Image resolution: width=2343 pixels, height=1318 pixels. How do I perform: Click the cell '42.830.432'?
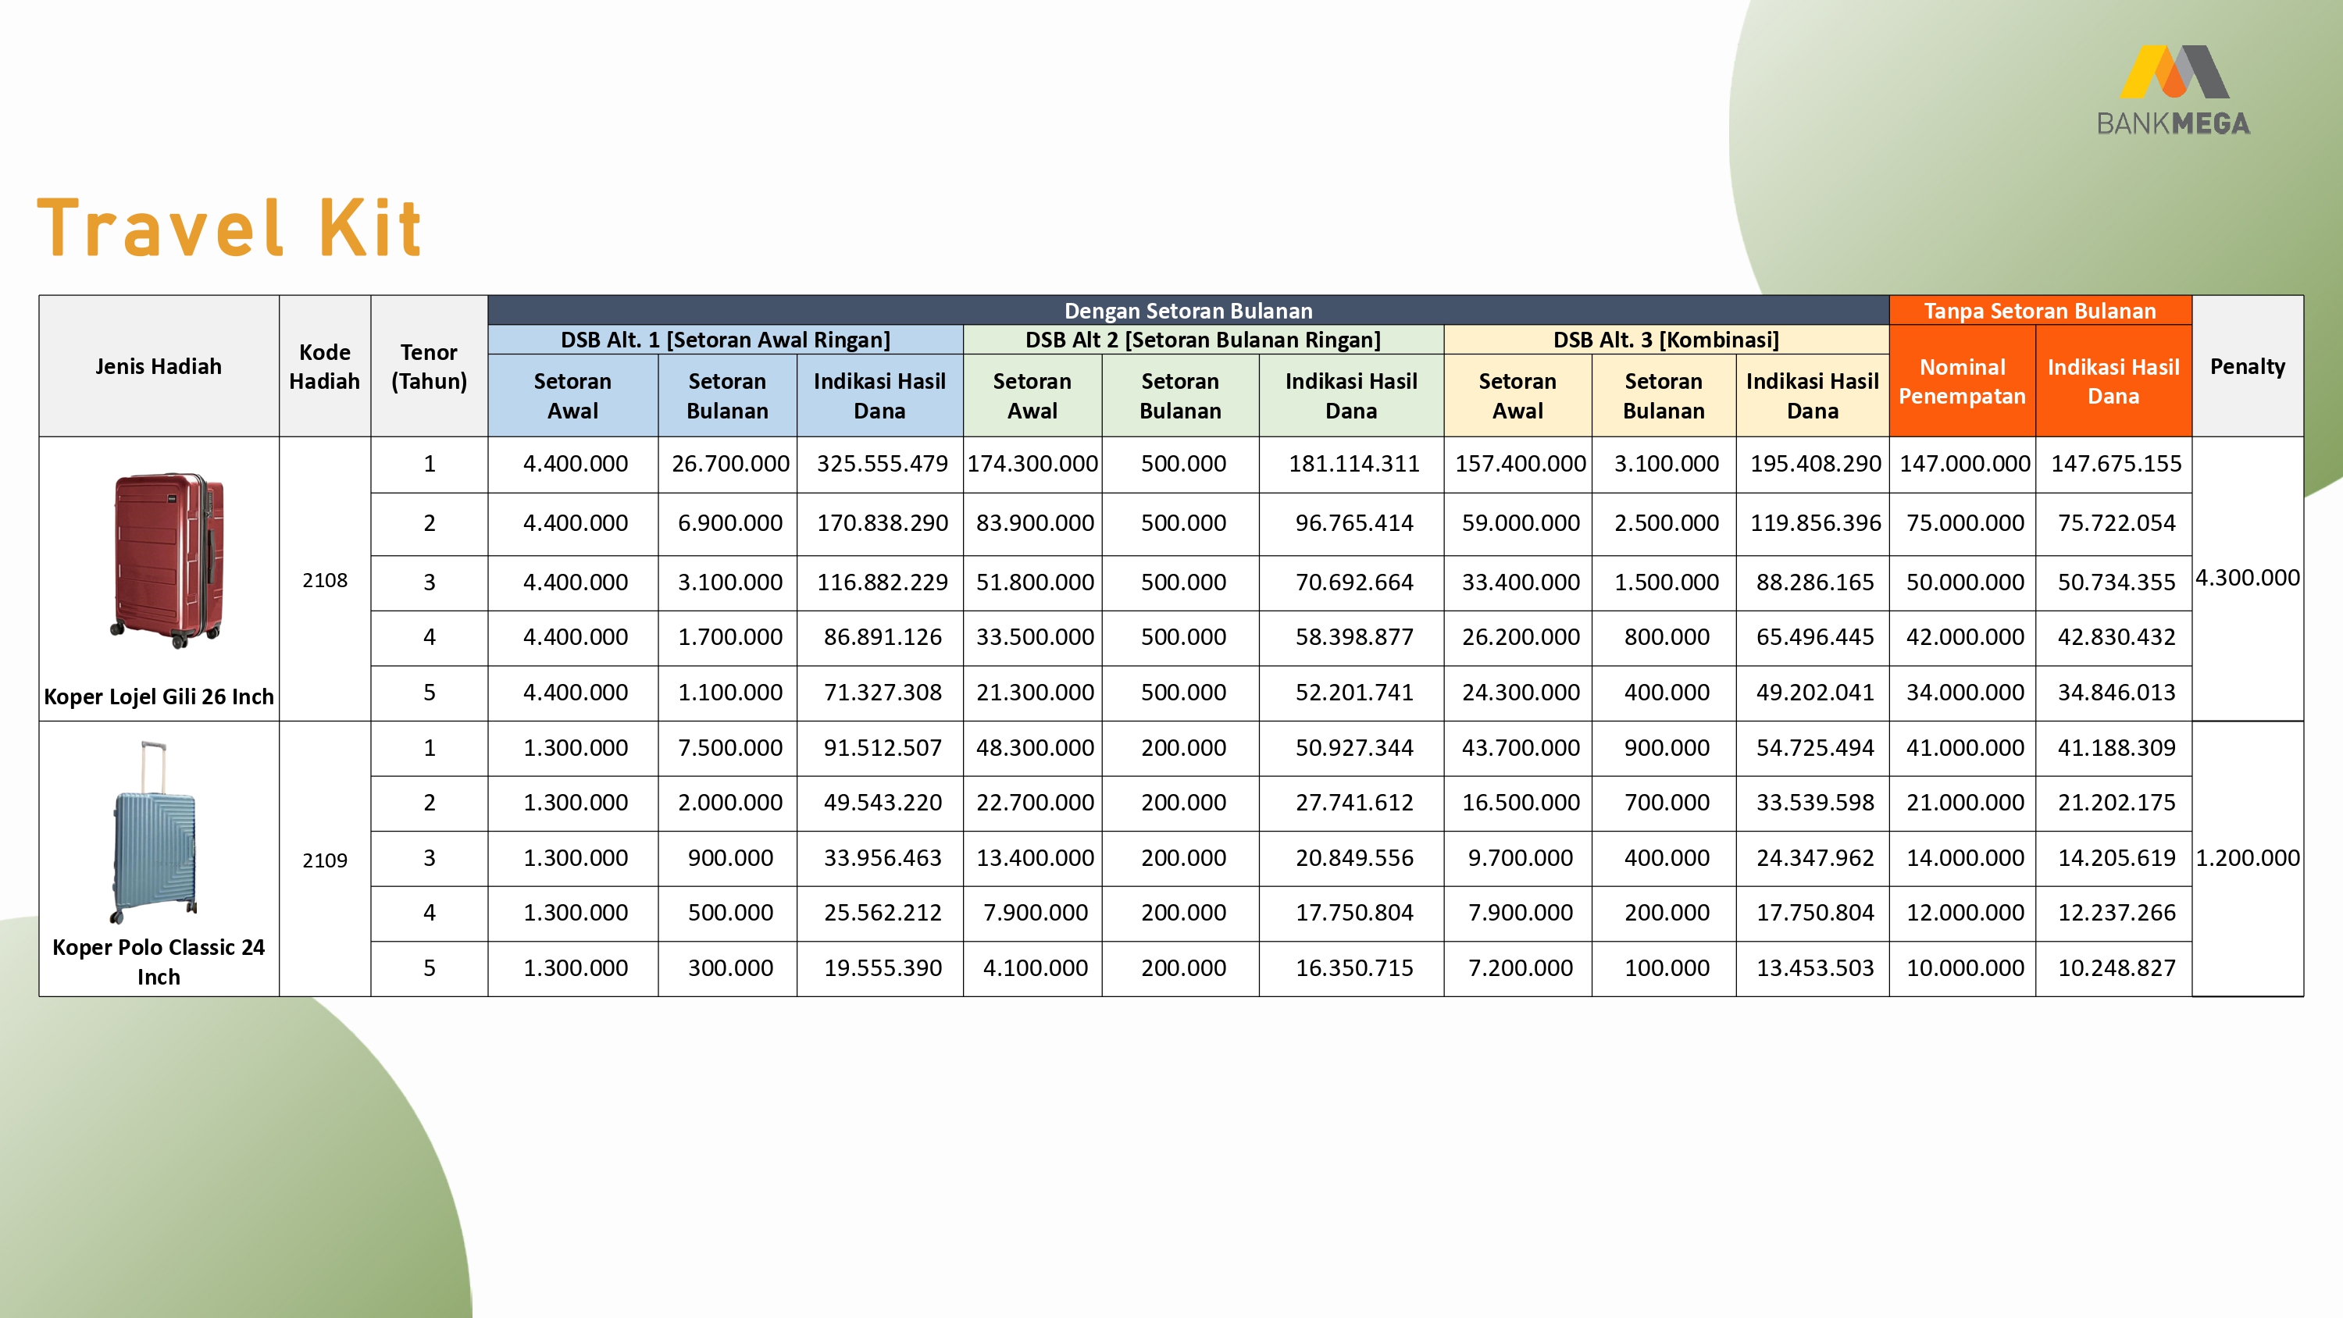click(x=2116, y=636)
